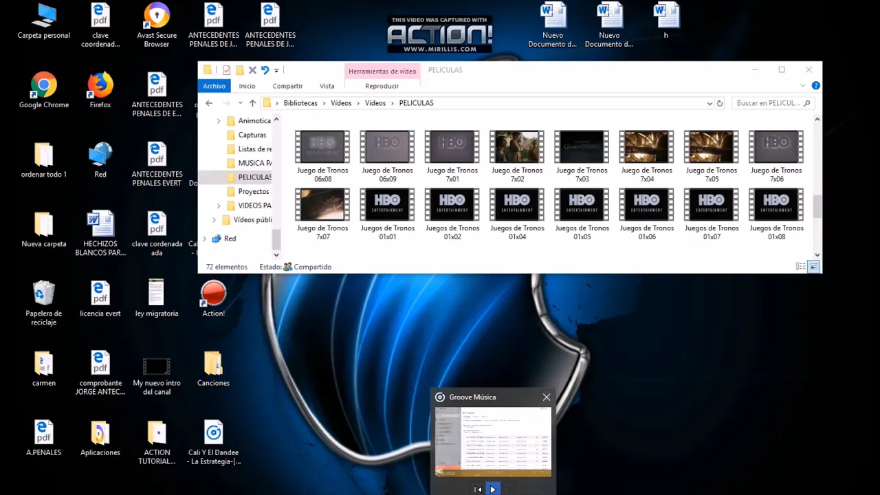Click Undo arrow in quick access toolbar

[x=265, y=70]
